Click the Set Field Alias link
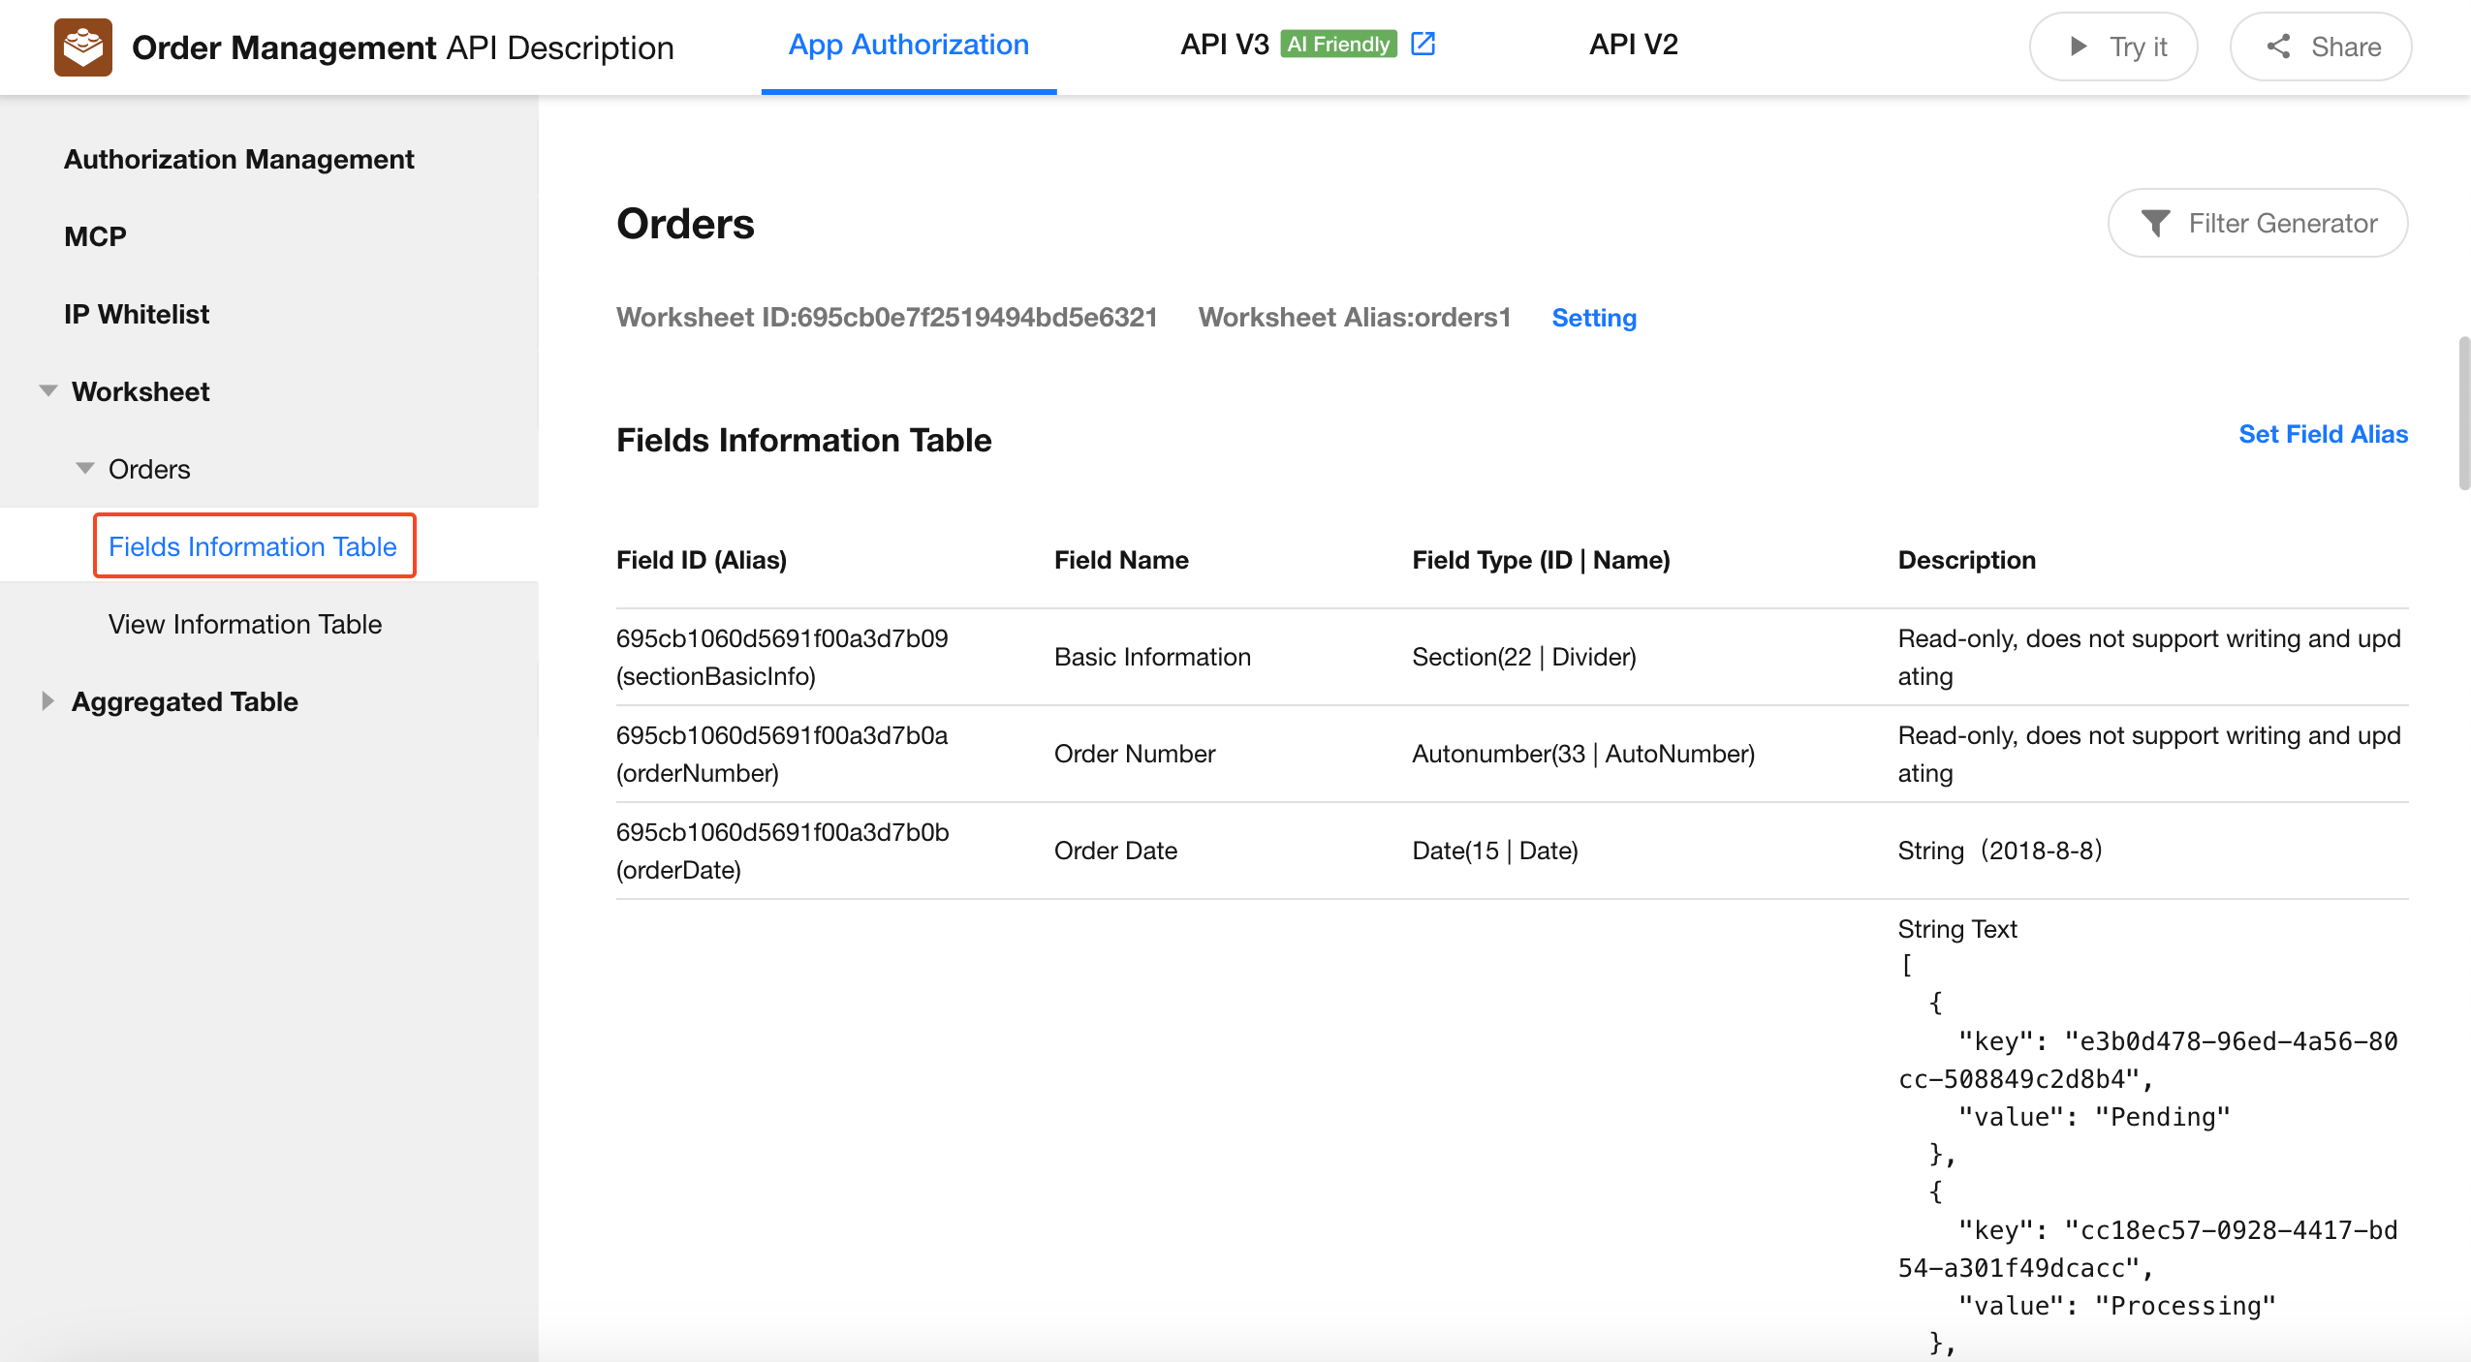The width and height of the screenshot is (2471, 1362). [2322, 434]
